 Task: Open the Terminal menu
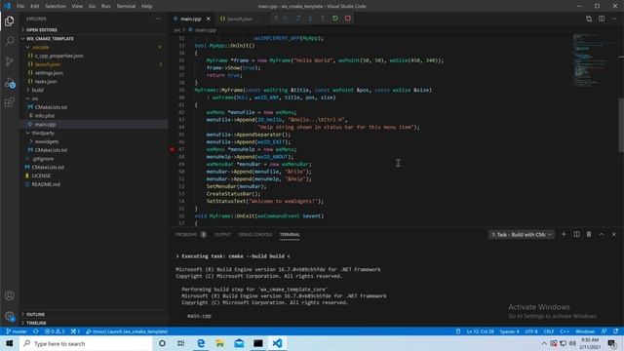(x=126, y=6)
